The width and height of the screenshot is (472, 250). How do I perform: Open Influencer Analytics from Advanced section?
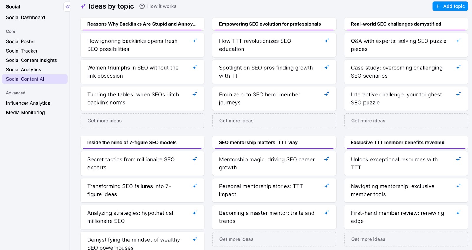[x=28, y=103]
